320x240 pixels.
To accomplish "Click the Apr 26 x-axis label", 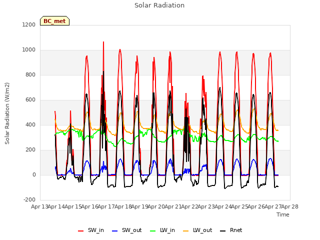I will point(256,206).
